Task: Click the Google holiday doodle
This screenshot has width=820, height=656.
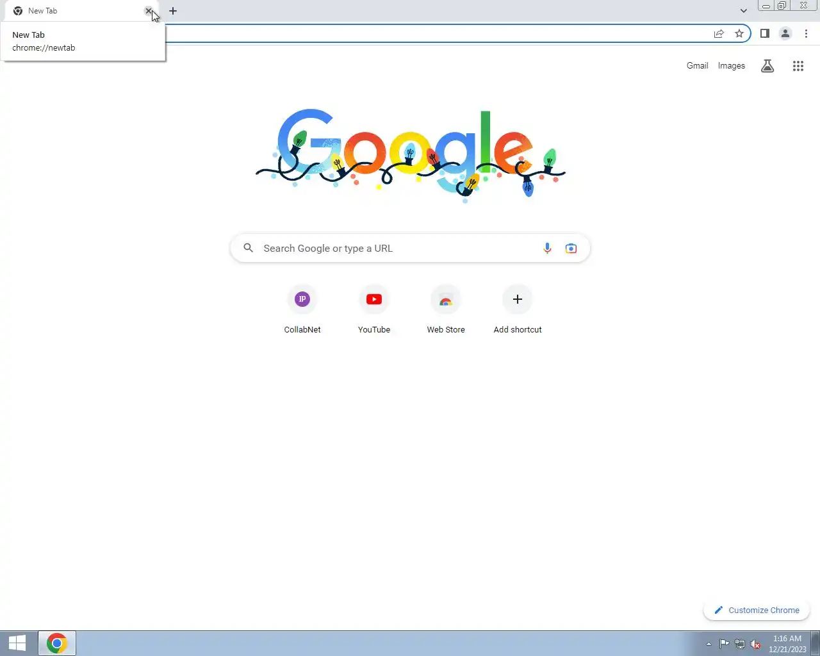Action: click(410, 156)
